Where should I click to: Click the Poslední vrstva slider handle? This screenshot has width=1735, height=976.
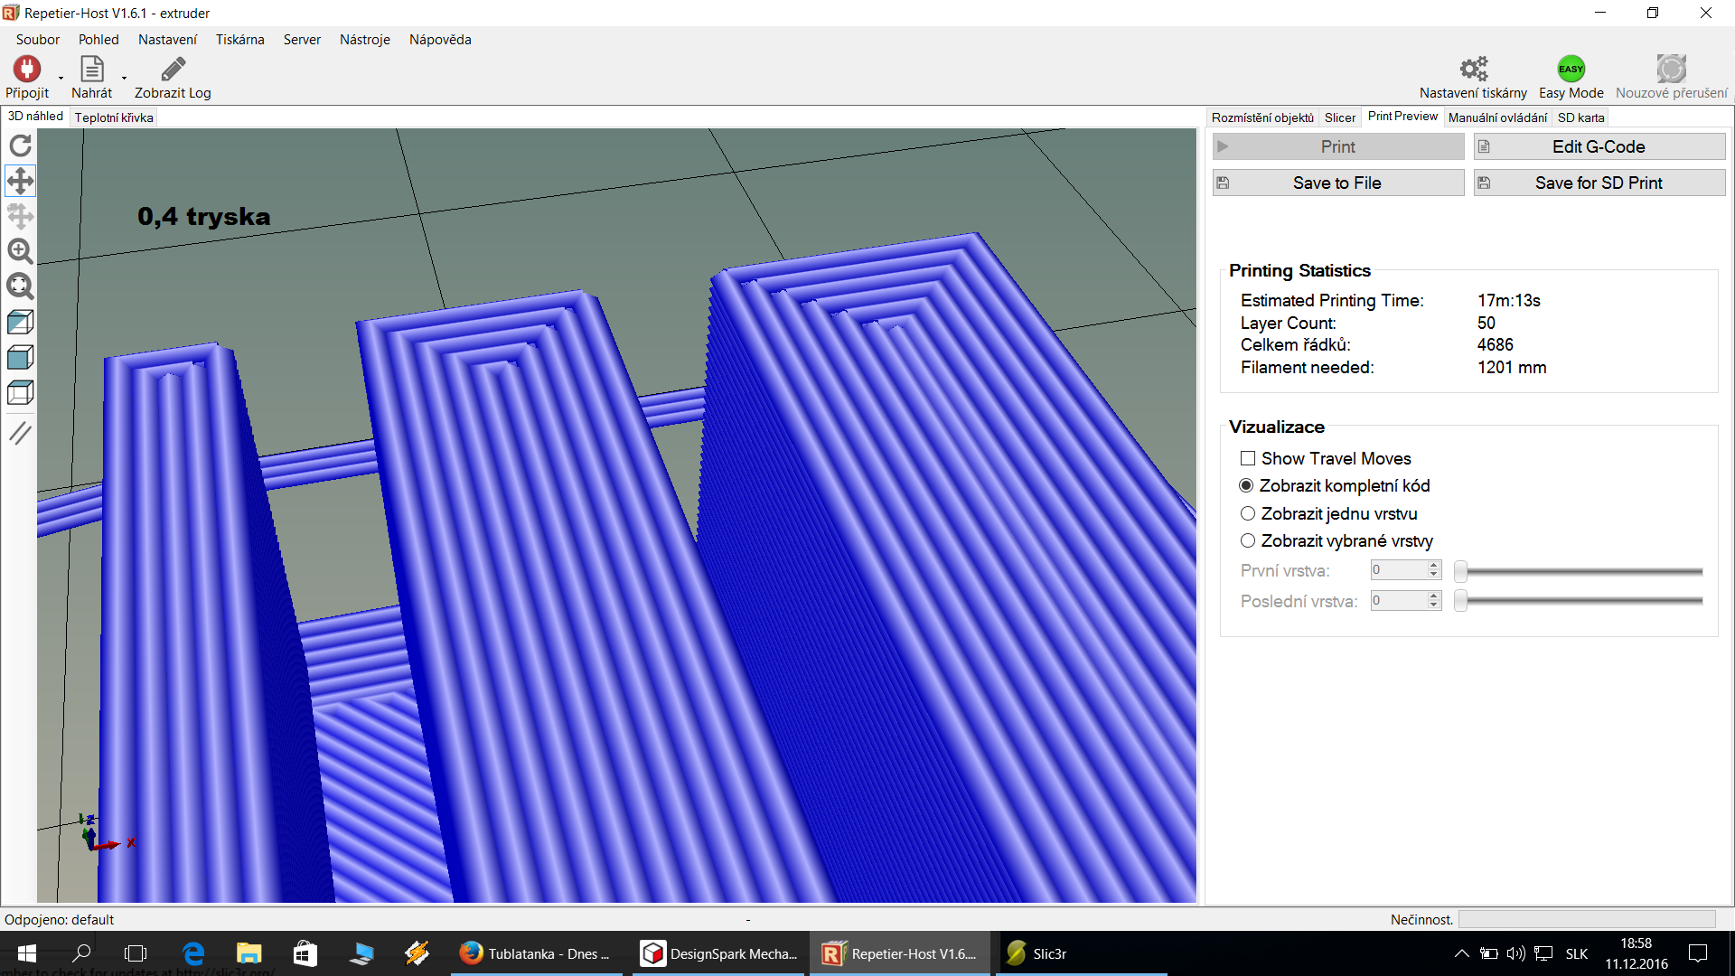coord(1460,601)
